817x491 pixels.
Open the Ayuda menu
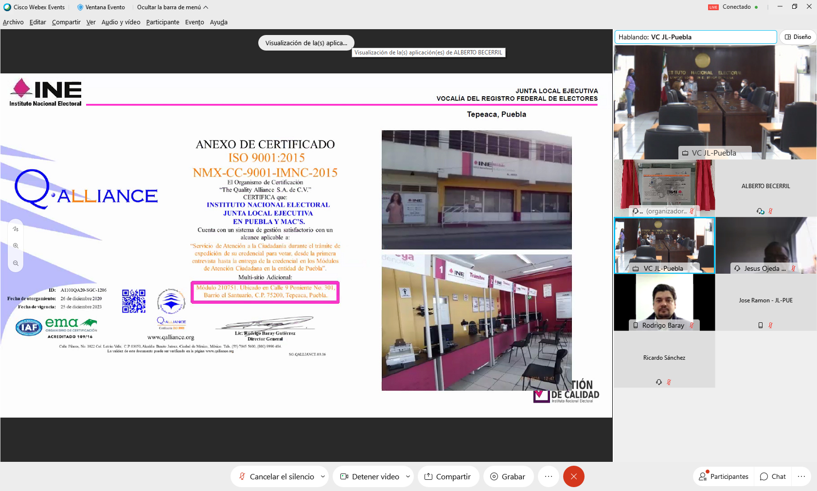tap(218, 22)
